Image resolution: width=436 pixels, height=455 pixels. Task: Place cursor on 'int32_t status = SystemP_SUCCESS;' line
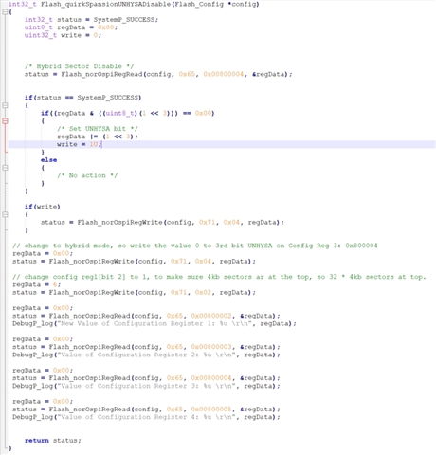click(x=91, y=20)
